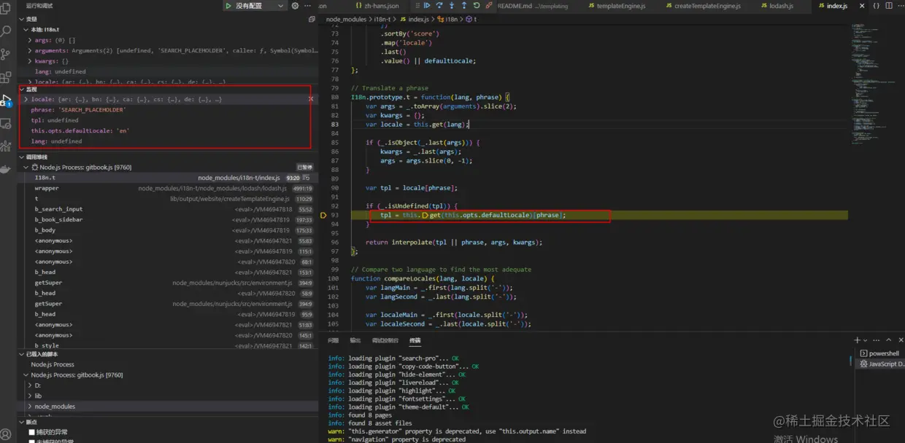Click the Step Into arrow icon
The image size is (905, 443).
coord(452,6)
